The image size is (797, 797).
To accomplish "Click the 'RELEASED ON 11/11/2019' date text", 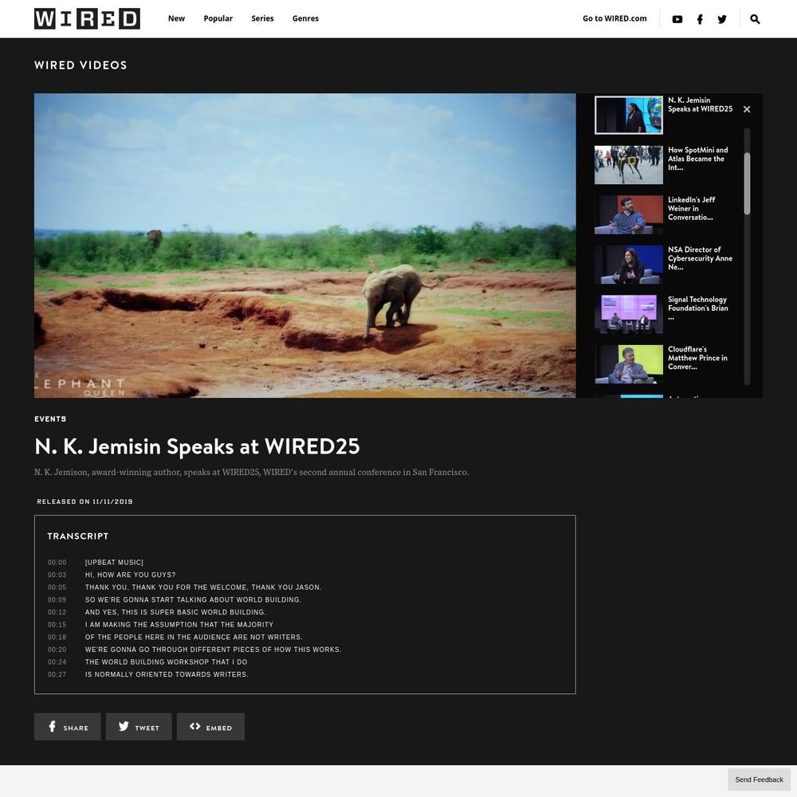I will pyautogui.click(x=85, y=501).
